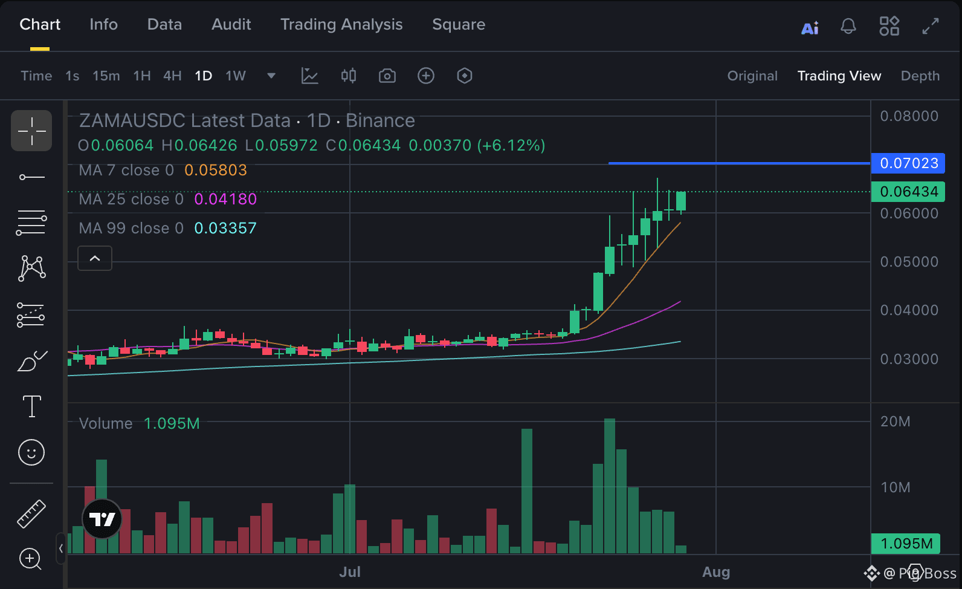This screenshot has width=962, height=589.
Task: Open the price projection tool
Action: click(31, 315)
